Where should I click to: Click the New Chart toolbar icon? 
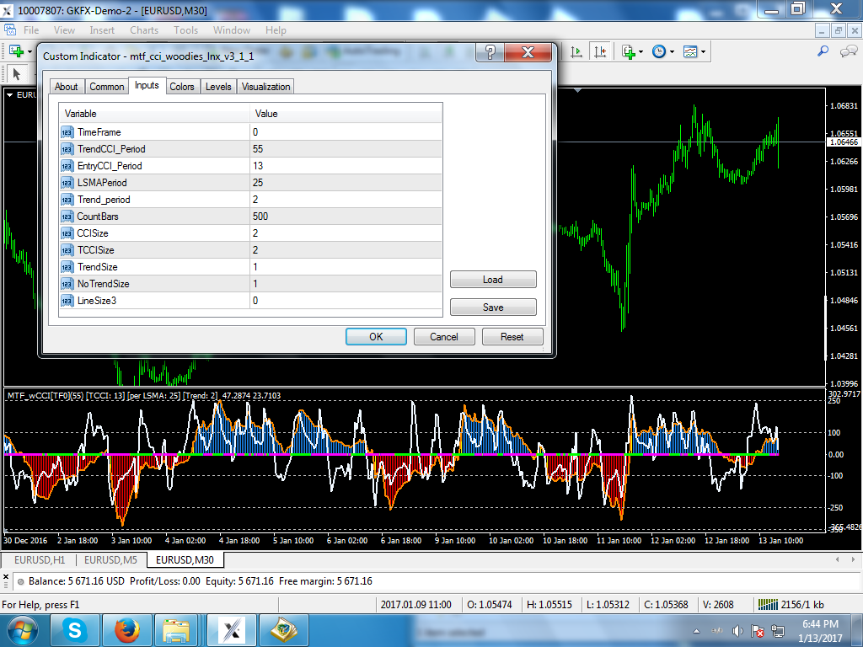click(x=16, y=51)
